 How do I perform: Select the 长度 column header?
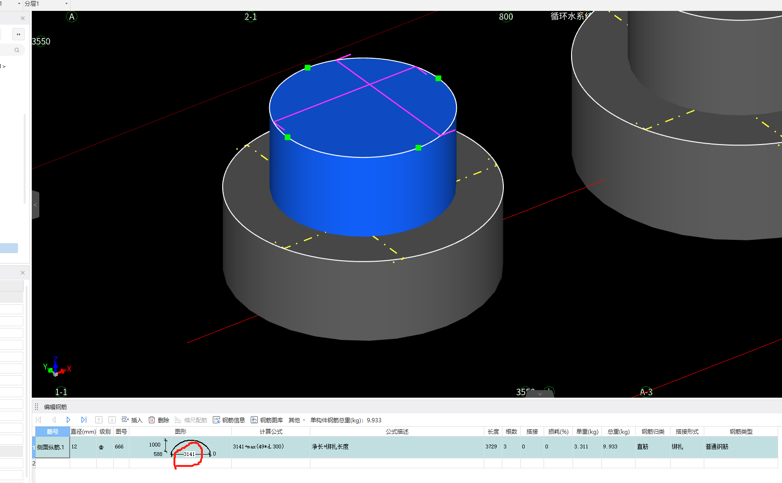pyautogui.click(x=493, y=431)
